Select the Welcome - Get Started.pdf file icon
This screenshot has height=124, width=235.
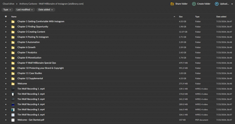point(13,120)
